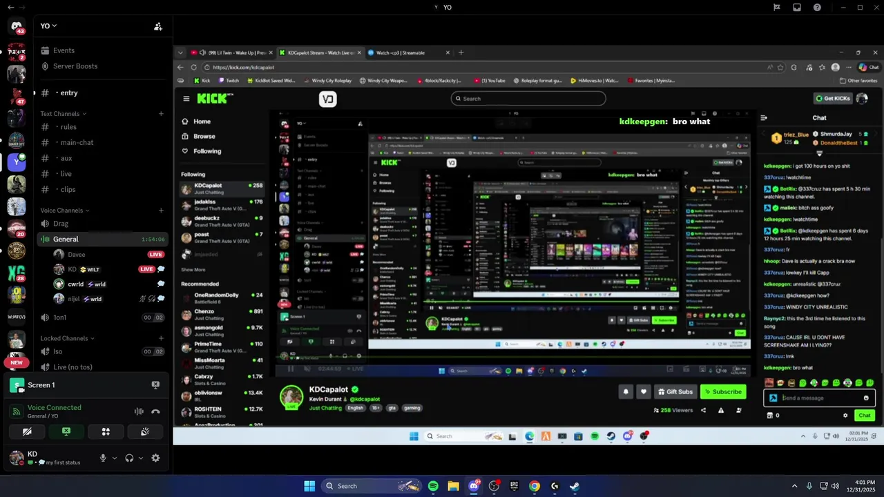Click the Voice Connected status text
Viewport: 884px width, 497px height.
pyautogui.click(x=55, y=407)
